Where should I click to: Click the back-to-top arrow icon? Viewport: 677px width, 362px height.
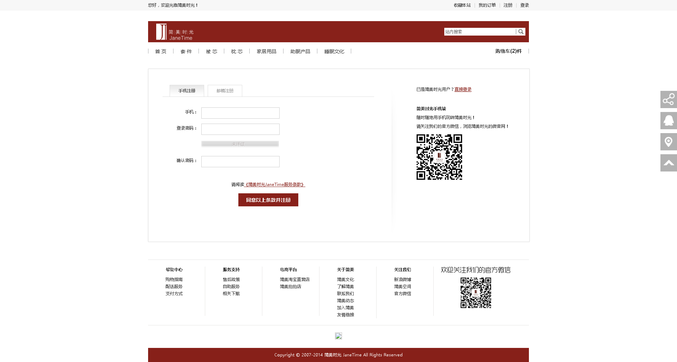pyautogui.click(x=669, y=163)
